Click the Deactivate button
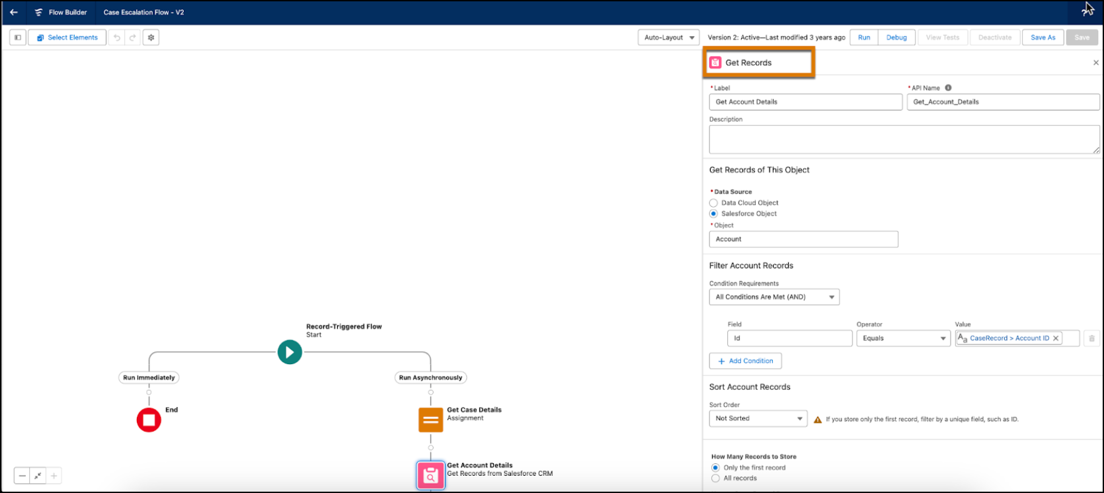The height and width of the screenshot is (493, 1104). 995,38
